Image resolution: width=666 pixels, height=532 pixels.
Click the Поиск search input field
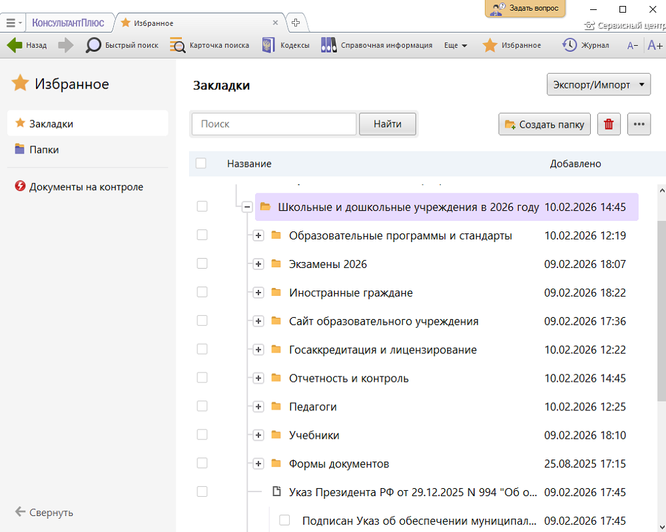[274, 124]
